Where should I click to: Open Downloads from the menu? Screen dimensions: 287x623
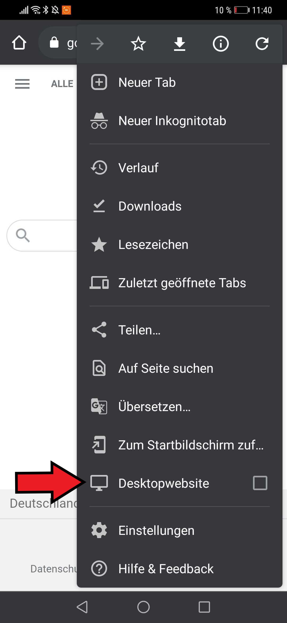coord(150,206)
